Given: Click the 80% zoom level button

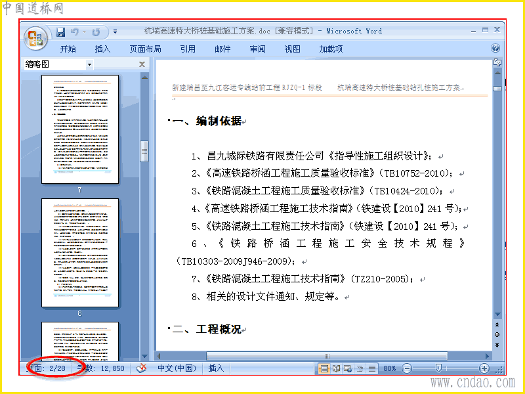Looking at the screenshot, I should pos(389,368).
